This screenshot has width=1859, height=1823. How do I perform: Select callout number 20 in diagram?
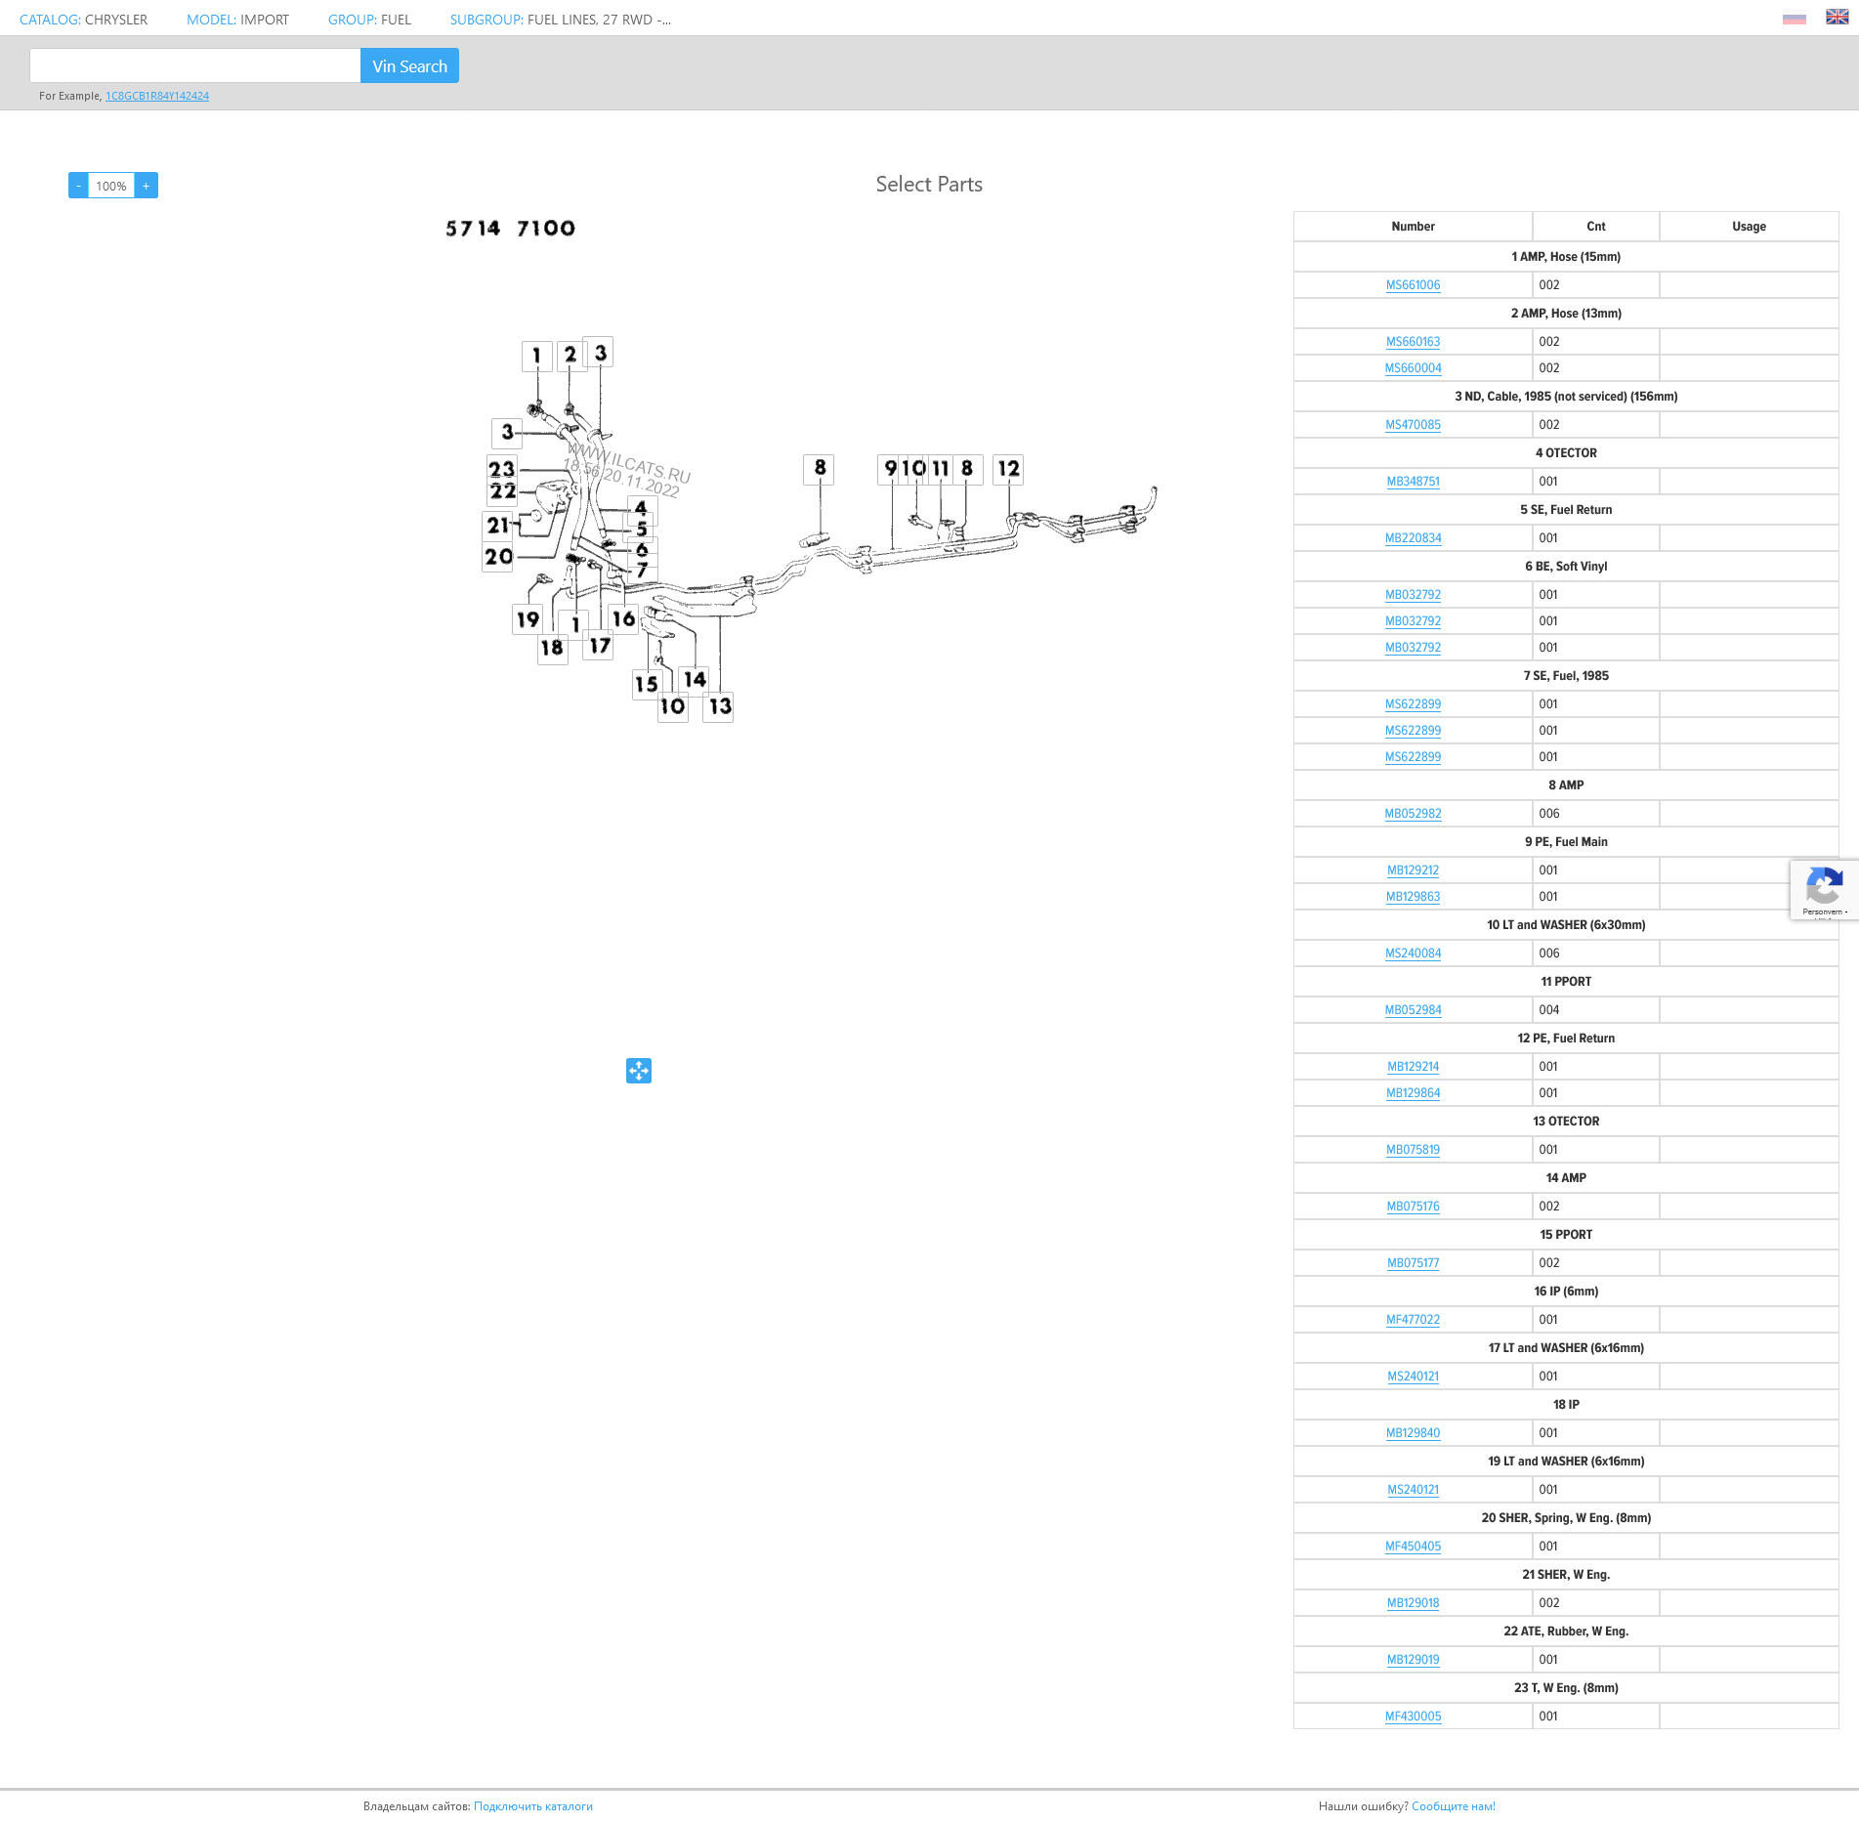[x=498, y=557]
